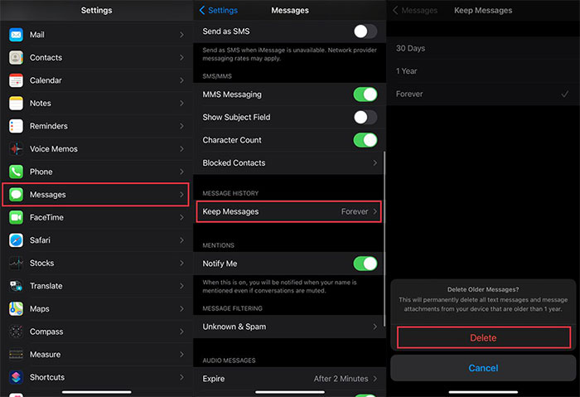Tap the Forever value in Keep Messages
Viewport: 580px width, 397px height.
pos(355,211)
